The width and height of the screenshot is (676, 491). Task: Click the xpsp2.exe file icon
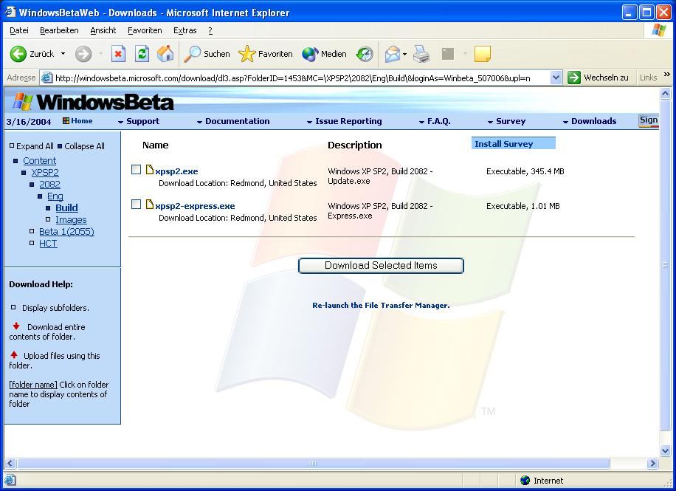pos(150,170)
